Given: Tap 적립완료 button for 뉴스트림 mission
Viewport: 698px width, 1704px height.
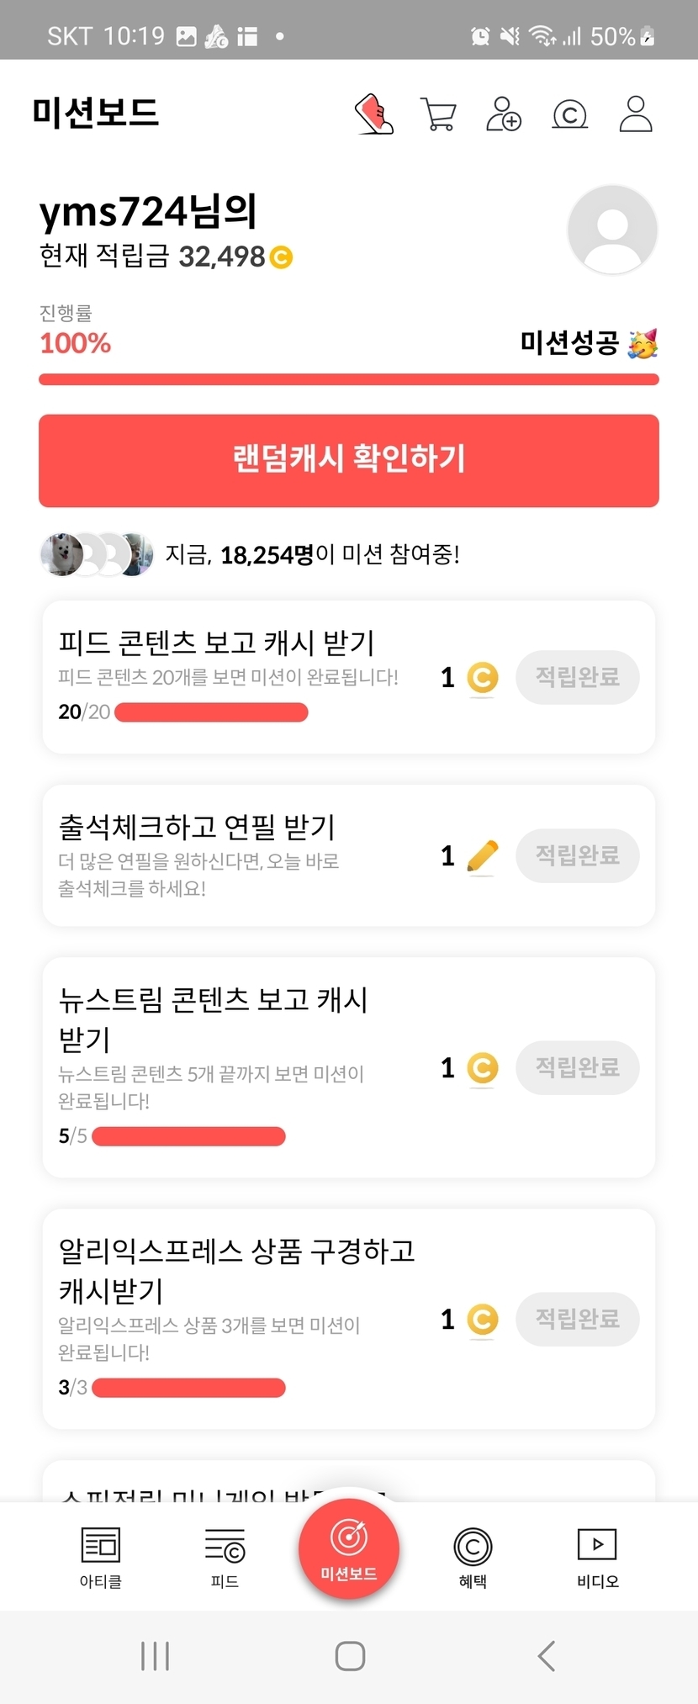Looking at the screenshot, I should coord(578,1067).
